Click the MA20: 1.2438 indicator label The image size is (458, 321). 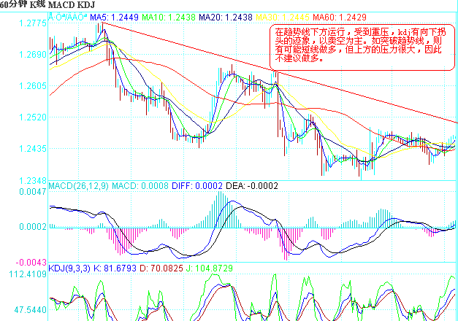pyautogui.click(x=226, y=18)
